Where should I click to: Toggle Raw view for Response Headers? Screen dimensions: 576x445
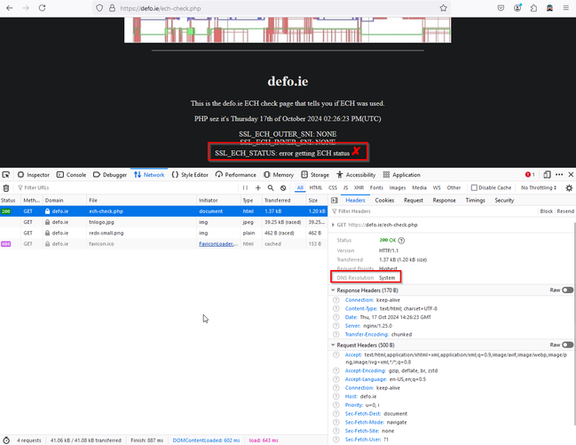point(567,290)
